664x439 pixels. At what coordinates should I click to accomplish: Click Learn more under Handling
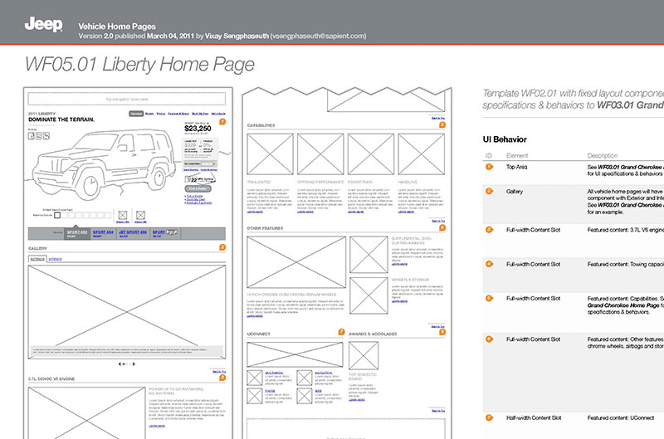coord(406,212)
